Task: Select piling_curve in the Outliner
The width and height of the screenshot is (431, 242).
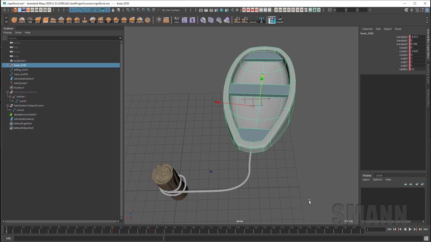Action: (x=21, y=70)
